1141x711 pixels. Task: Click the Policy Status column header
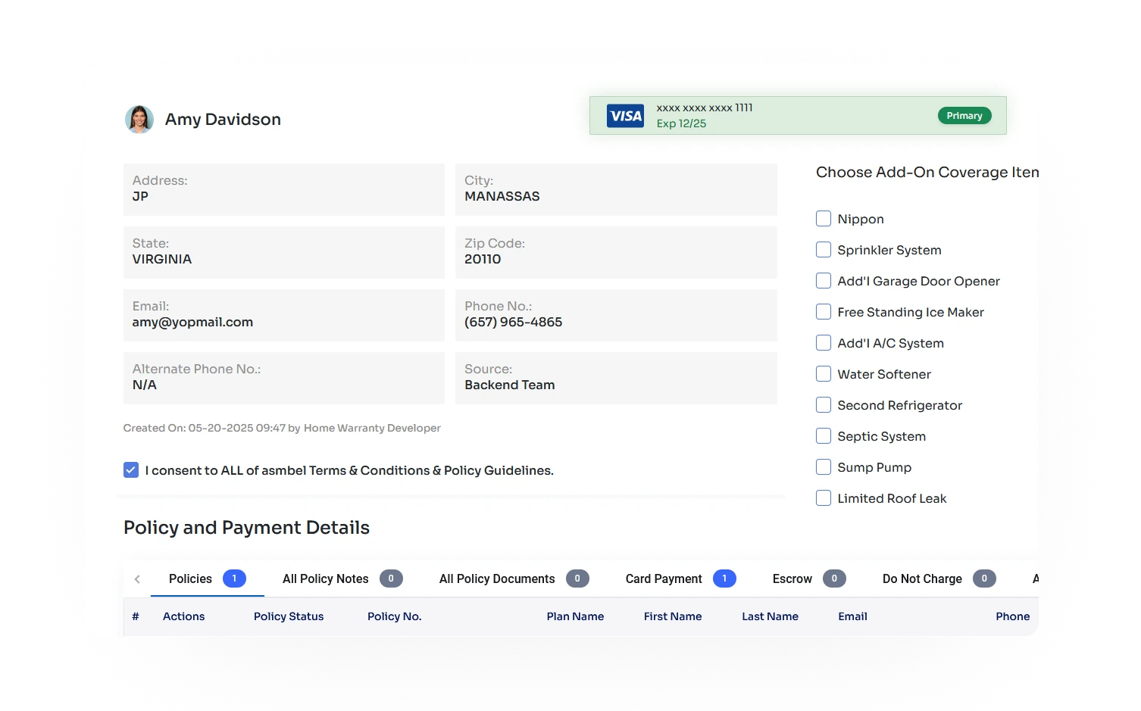pyautogui.click(x=289, y=616)
